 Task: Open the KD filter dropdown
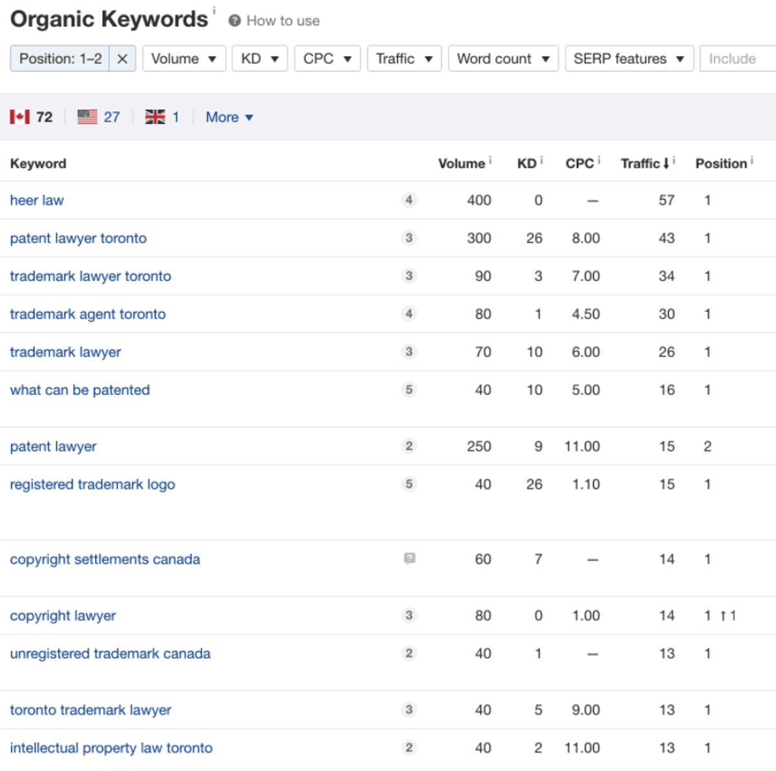pyautogui.click(x=260, y=59)
